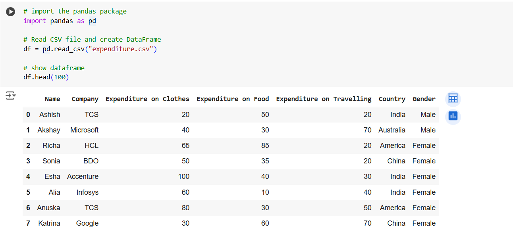Select the Gender column header cell

tap(424, 99)
